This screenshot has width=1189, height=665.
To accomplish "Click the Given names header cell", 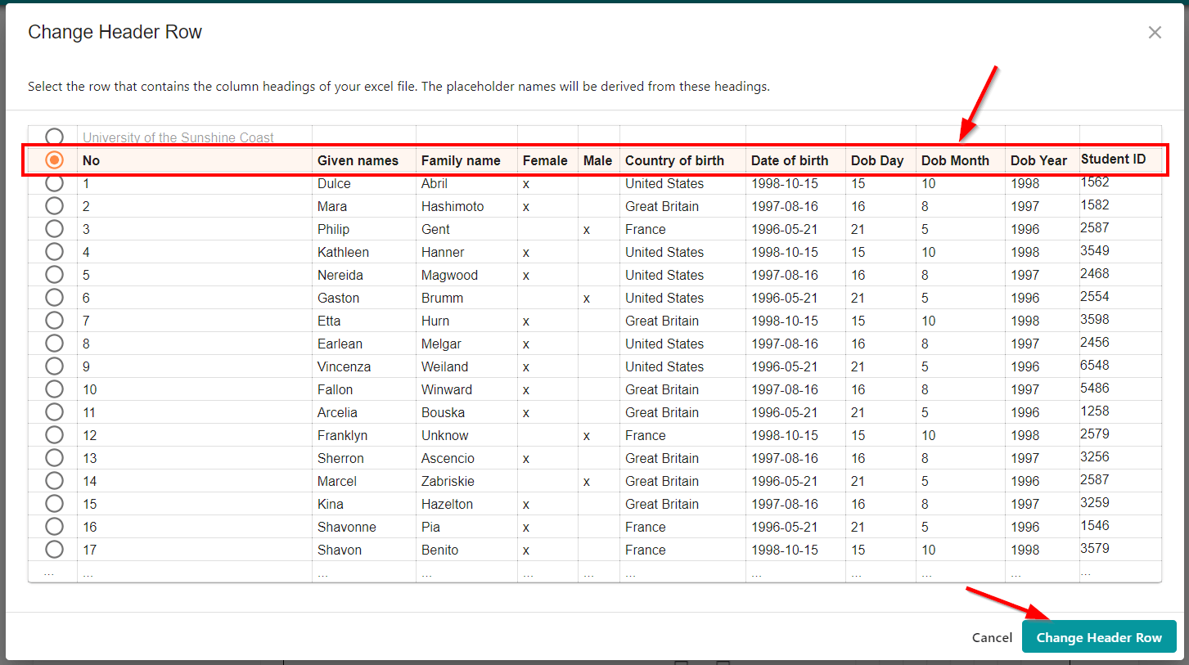I will [x=358, y=160].
